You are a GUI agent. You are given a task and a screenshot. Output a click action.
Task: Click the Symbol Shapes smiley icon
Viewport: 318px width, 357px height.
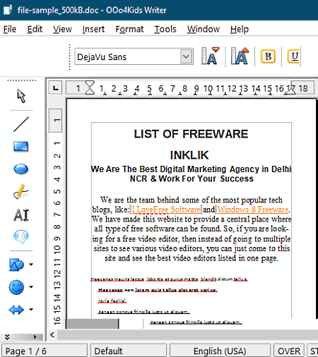16,287
